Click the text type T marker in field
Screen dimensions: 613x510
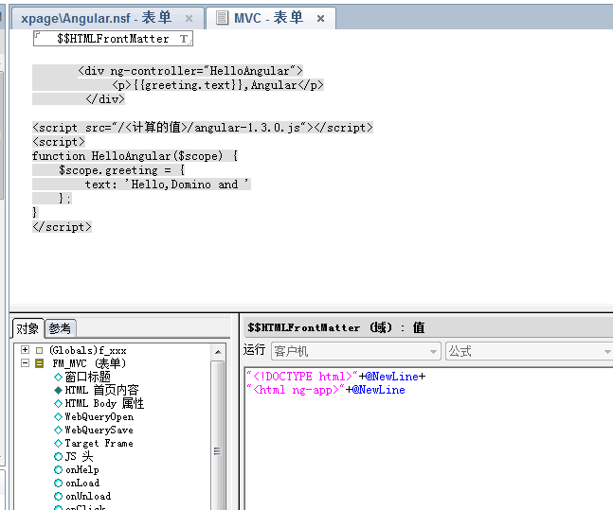(184, 39)
